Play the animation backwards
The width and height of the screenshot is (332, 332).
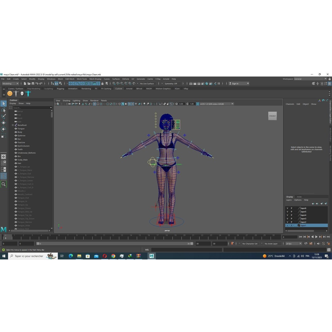pyautogui.click(x=312, y=237)
